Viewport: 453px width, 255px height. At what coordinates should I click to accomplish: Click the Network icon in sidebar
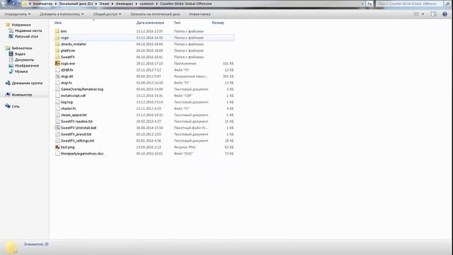[8, 106]
